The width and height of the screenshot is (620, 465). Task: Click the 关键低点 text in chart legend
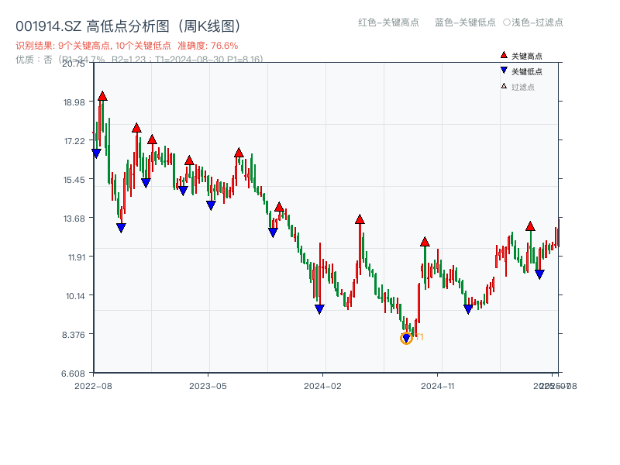point(527,71)
